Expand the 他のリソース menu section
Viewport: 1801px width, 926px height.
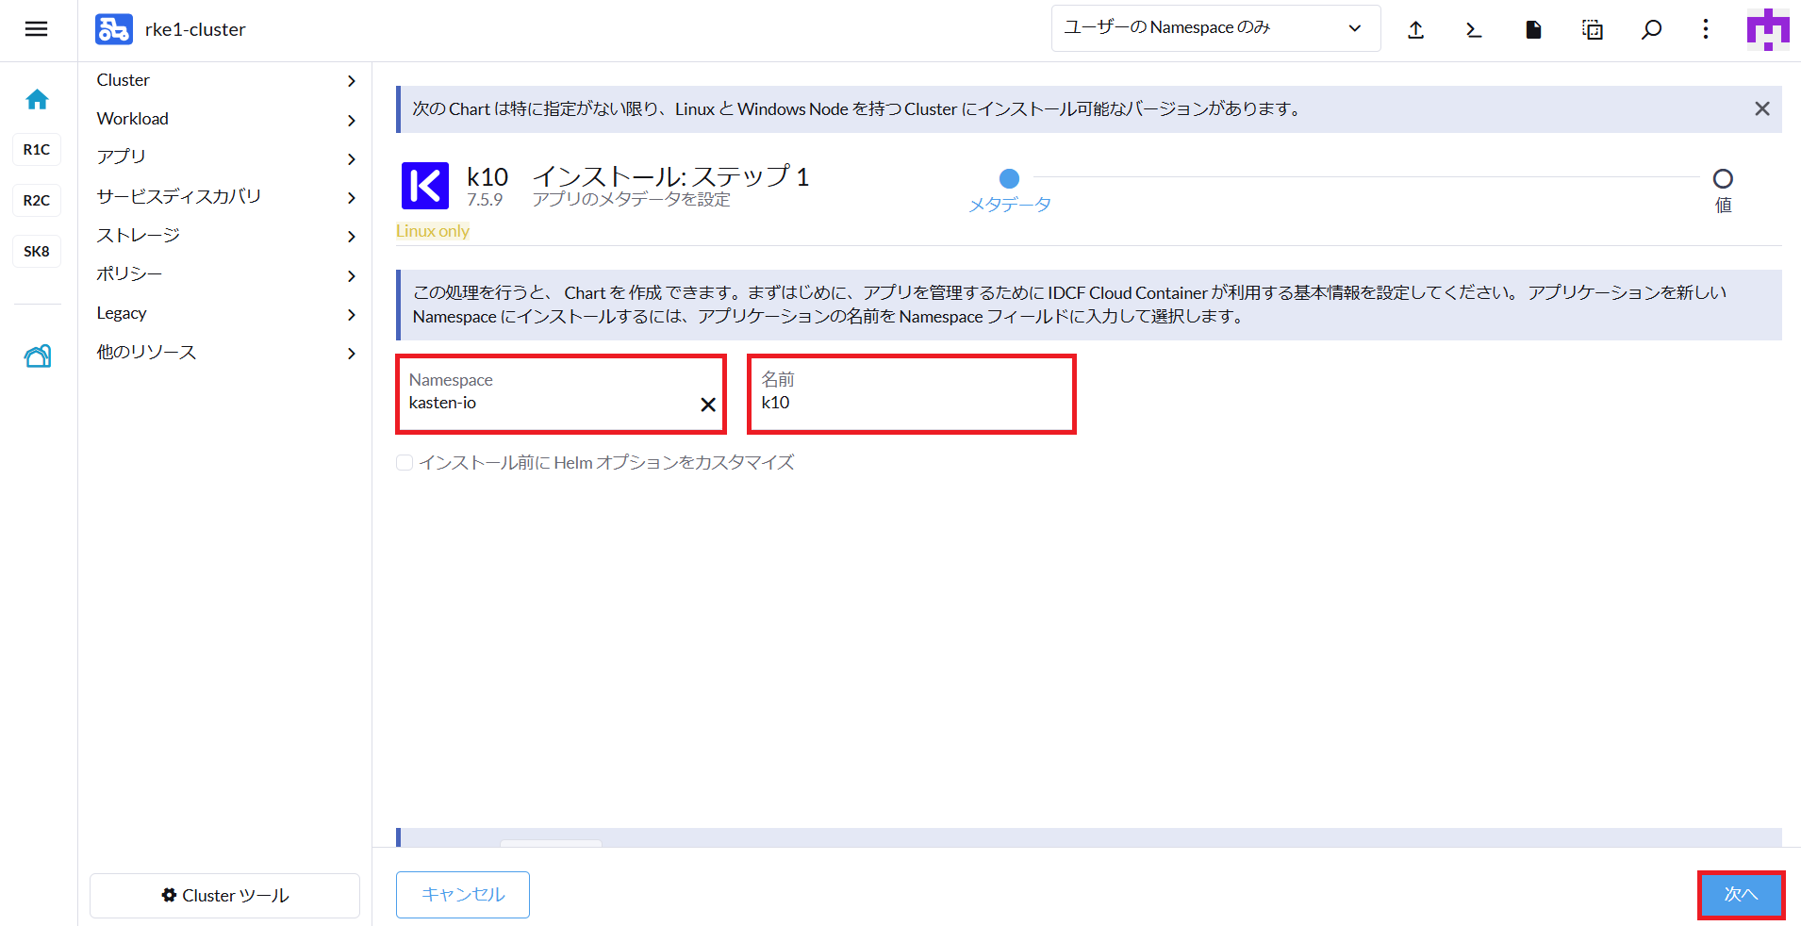tap(225, 352)
